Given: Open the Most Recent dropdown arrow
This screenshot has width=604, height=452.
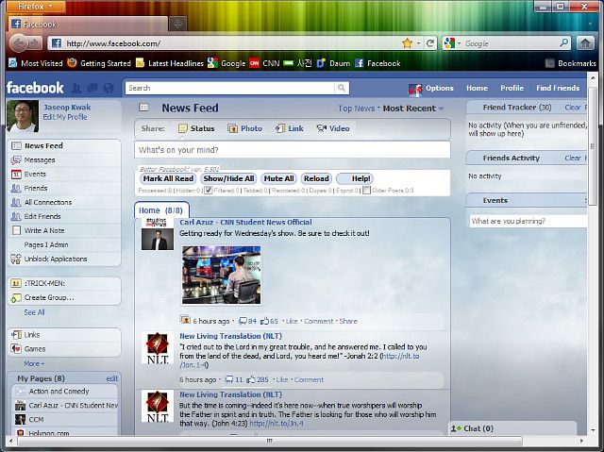Looking at the screenshot, I should pyautogui.click(x=441, y=109).
